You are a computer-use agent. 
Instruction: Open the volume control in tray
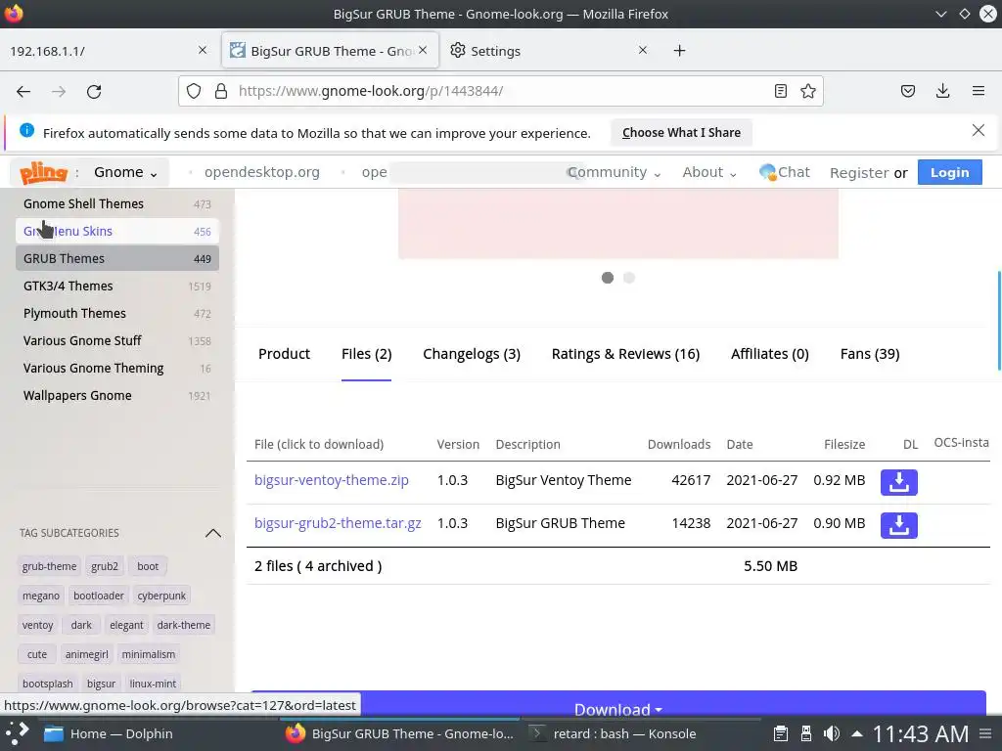click(832, 733)
